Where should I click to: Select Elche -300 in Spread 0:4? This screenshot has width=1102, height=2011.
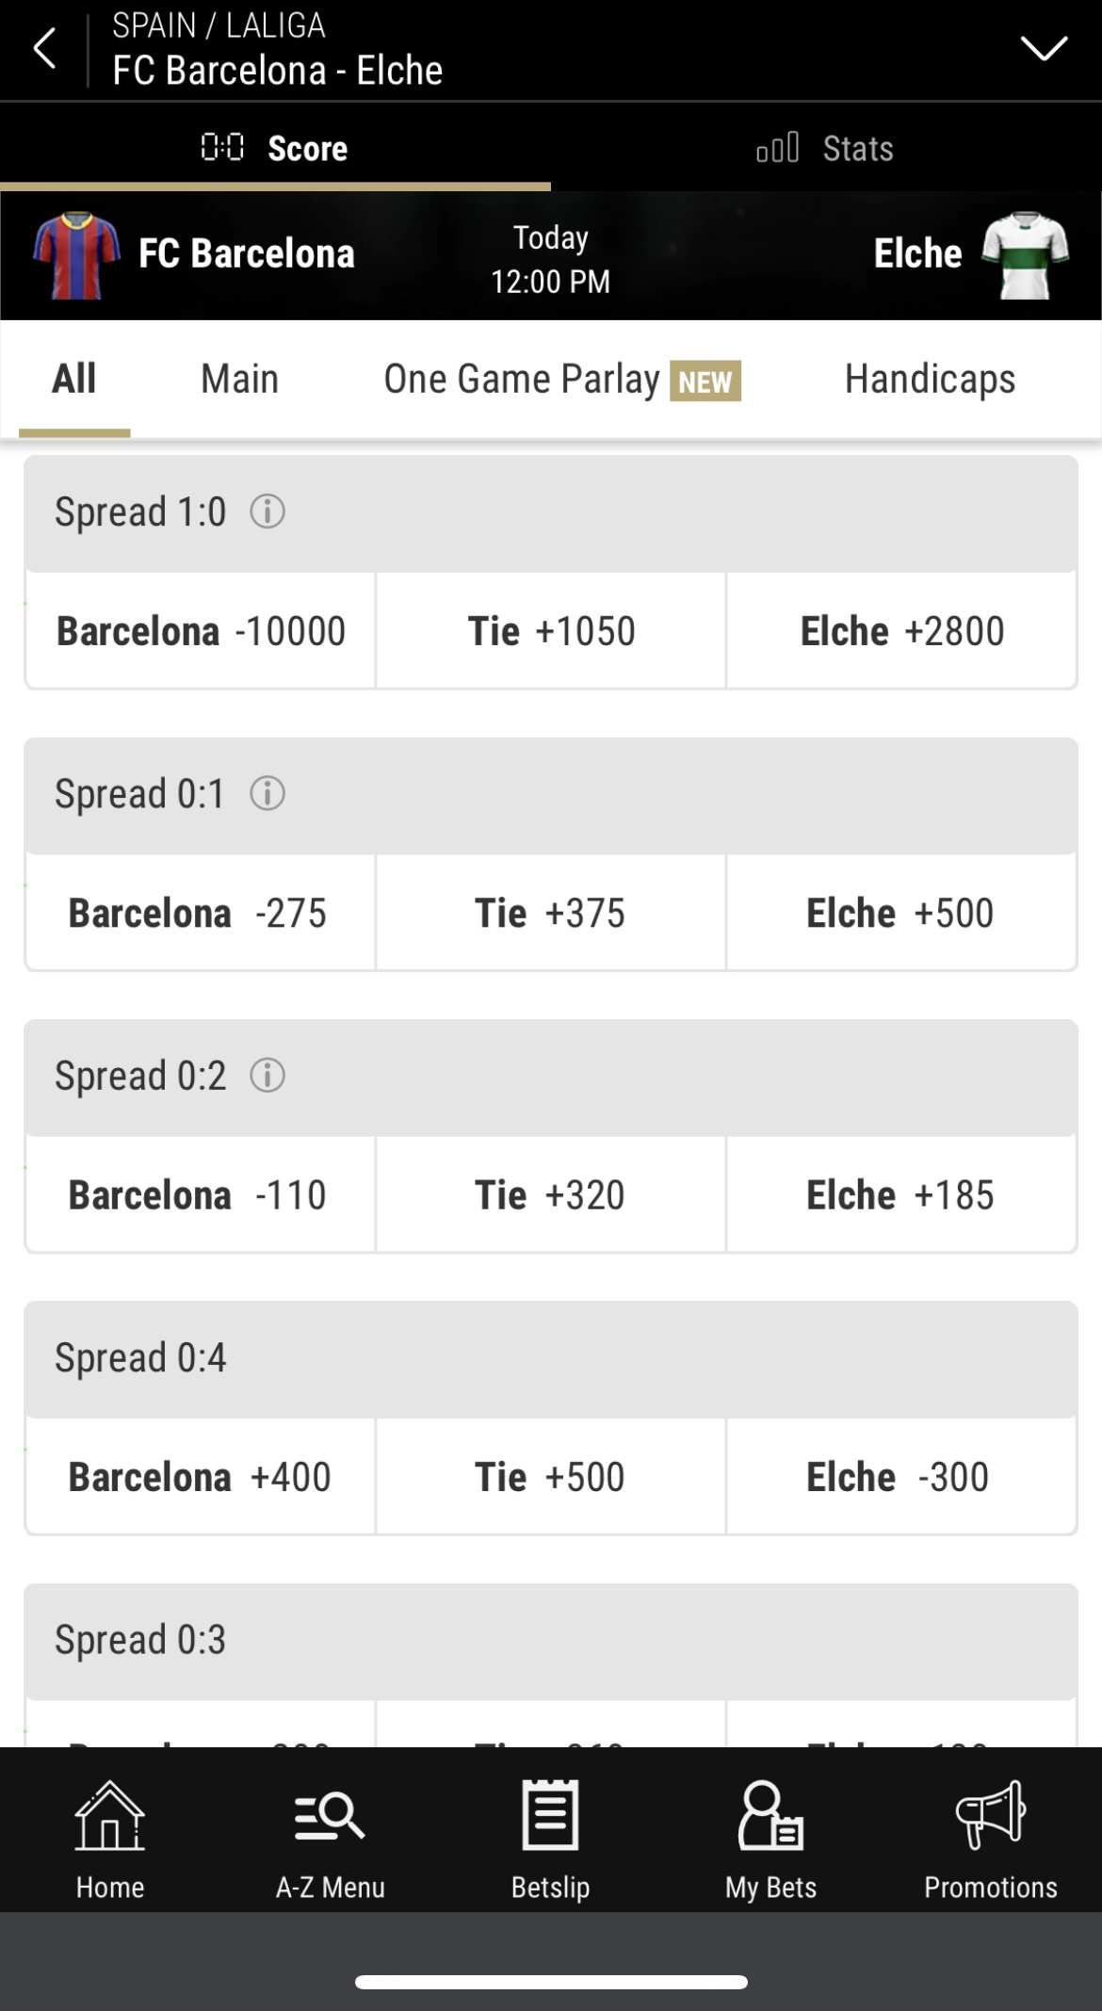point(900,1476)
